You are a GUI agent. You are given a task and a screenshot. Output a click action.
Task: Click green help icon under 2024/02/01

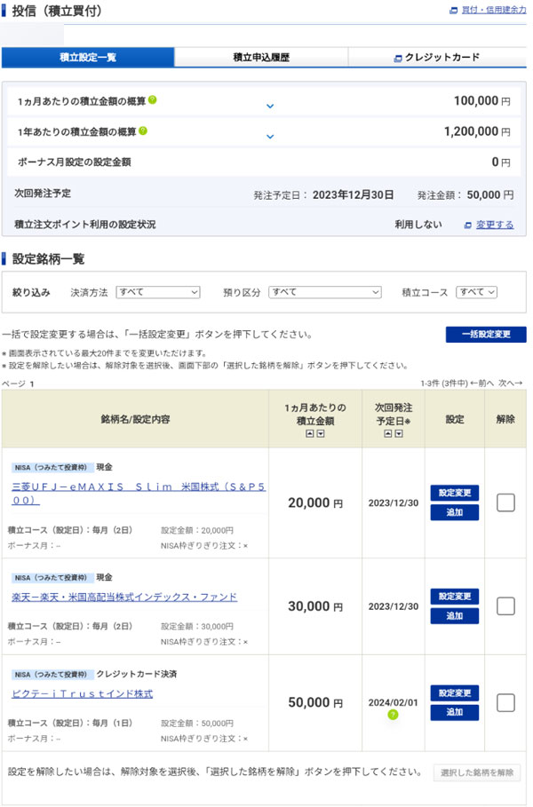click(x=393, y=715)
